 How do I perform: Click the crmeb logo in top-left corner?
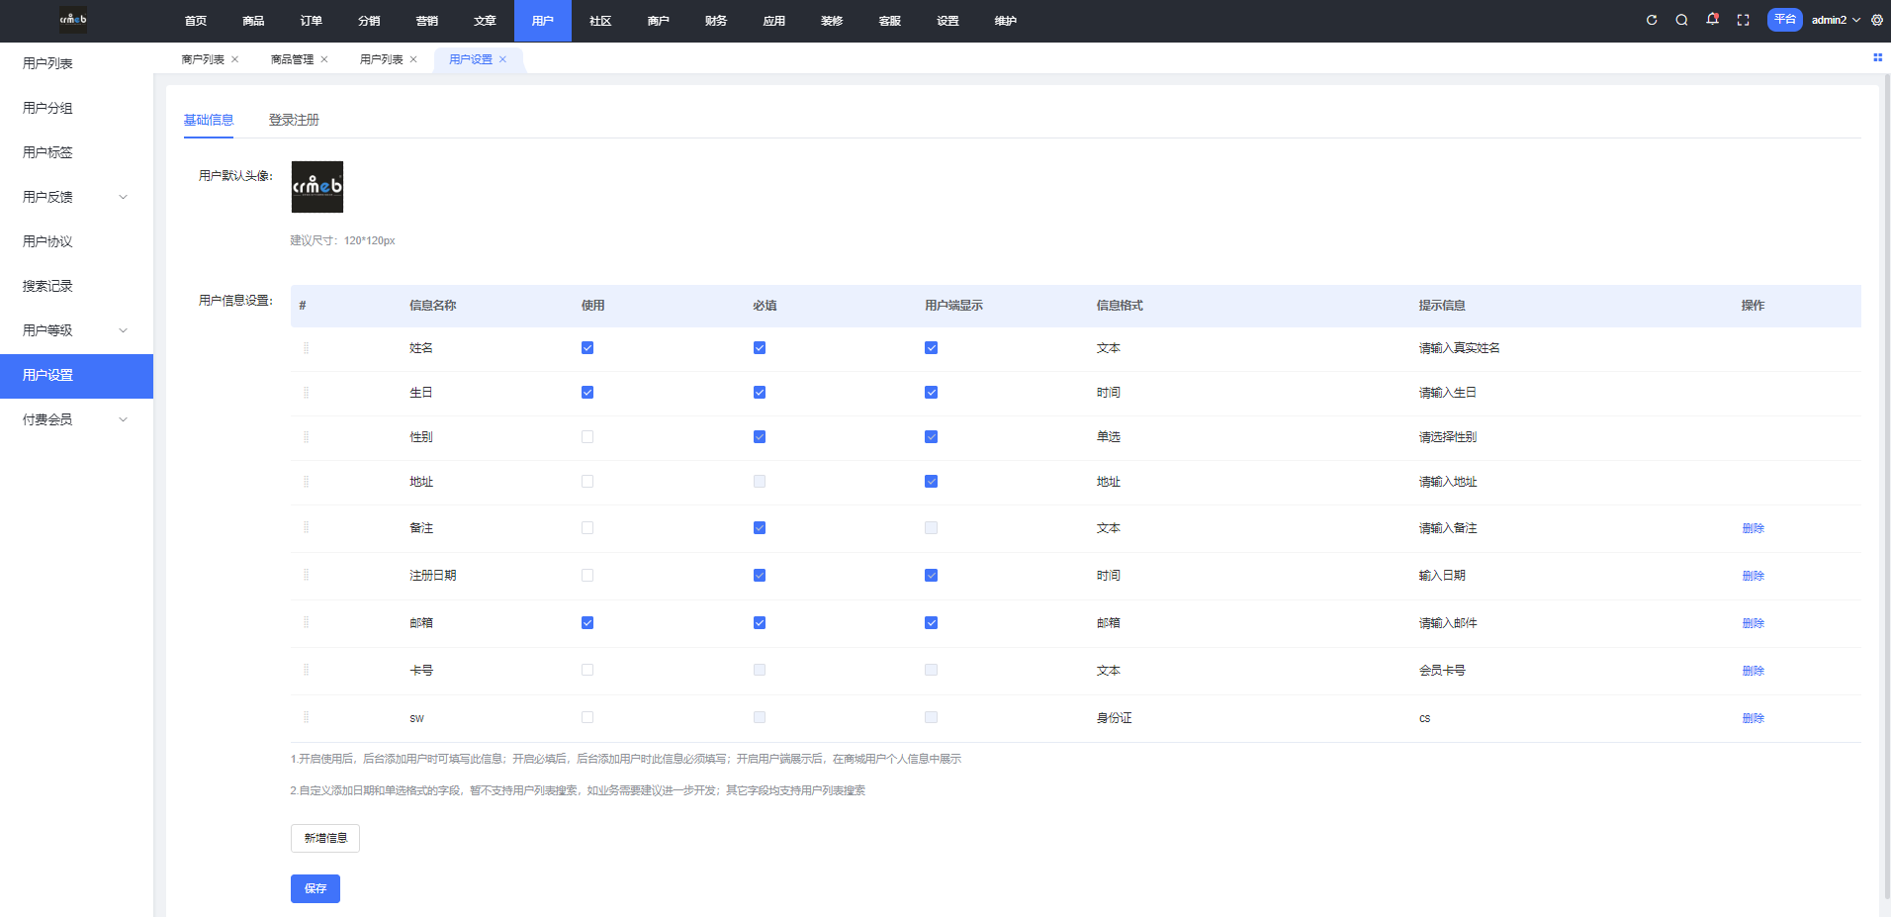point(73,20)
